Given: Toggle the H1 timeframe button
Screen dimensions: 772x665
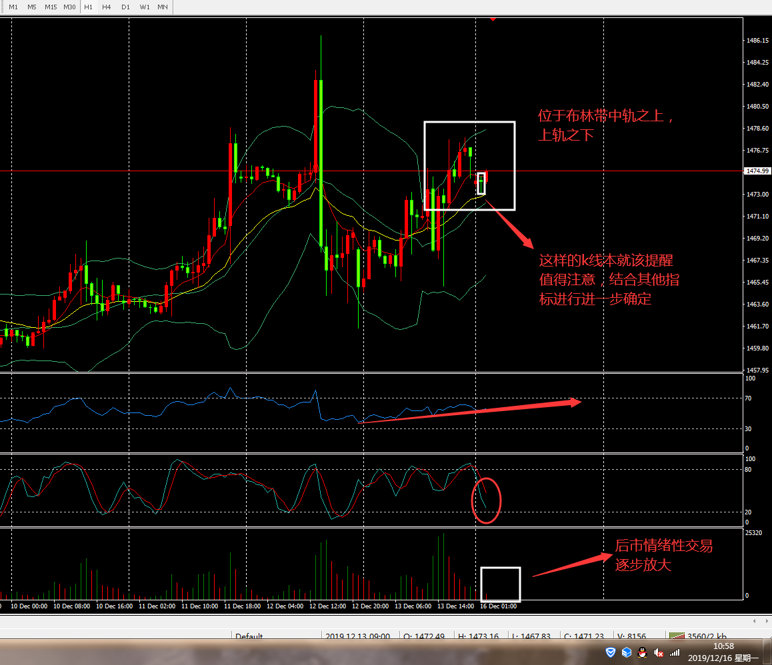Looking at the screenshot, I should tap(88, 7).
